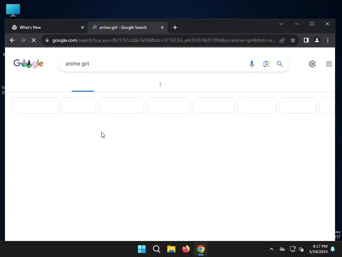342x257 pixels.
Task: Search by voice microphone icon
Action: (x=252, y=64)
